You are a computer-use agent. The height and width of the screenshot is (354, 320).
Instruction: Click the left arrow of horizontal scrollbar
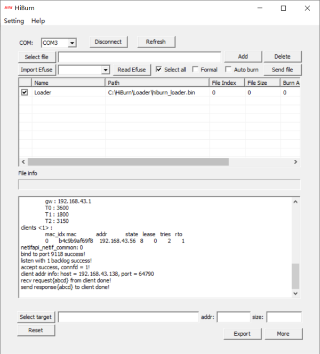pyautogui.click(x=23, y=162)
